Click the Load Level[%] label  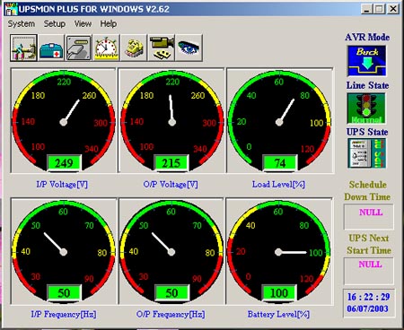pyautogui.click(x=278, y=185)
